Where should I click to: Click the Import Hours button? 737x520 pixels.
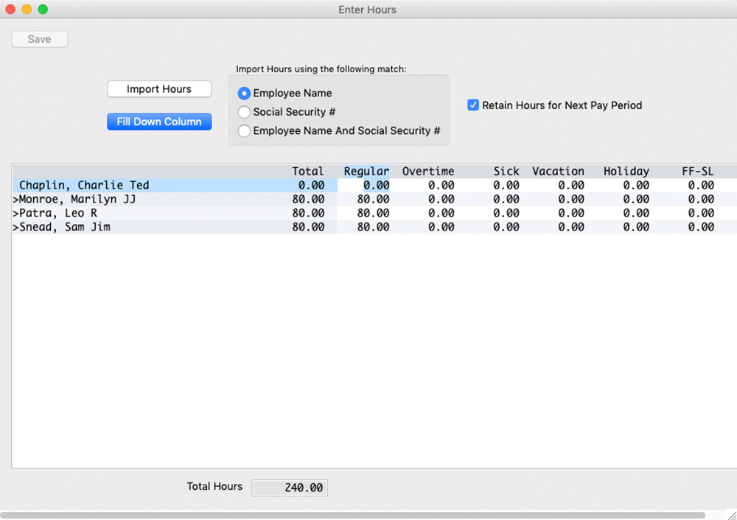point(158,88)
